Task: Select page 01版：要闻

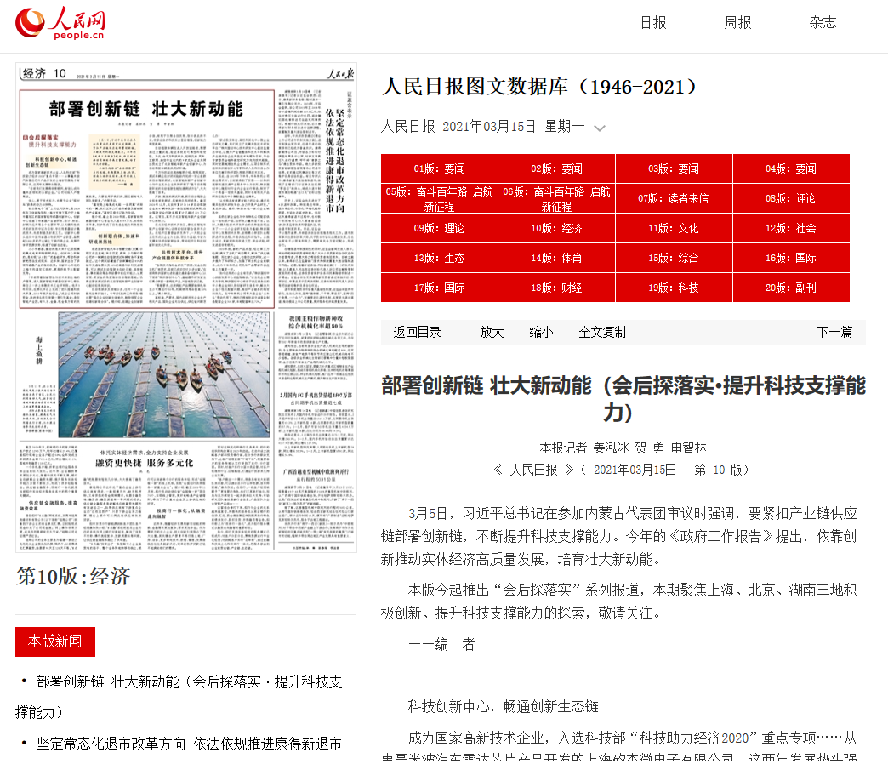Action: (439, 168)
